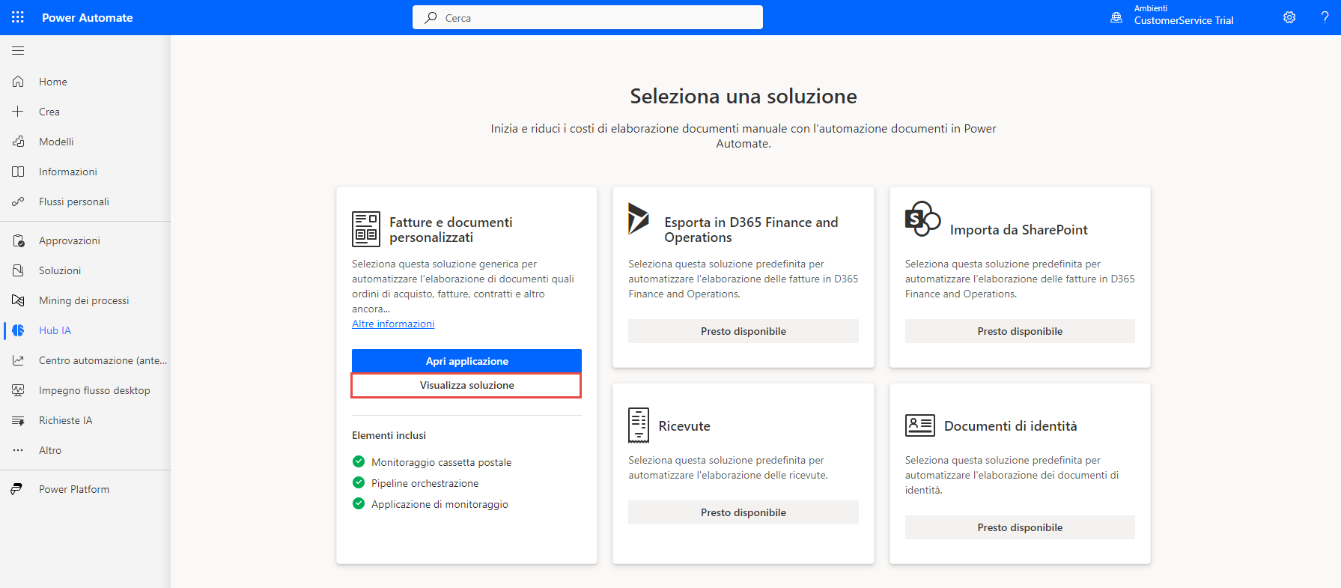Click Presto disponibile under Importa da SharePoint
Image resolution: width=1341 pixels, height=588 pixels.
click(1020, 331)
